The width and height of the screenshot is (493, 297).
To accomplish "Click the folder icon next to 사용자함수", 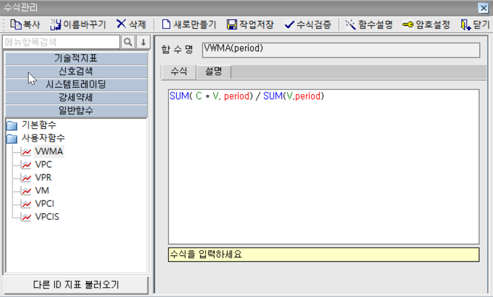I will (x=12, y=139).
